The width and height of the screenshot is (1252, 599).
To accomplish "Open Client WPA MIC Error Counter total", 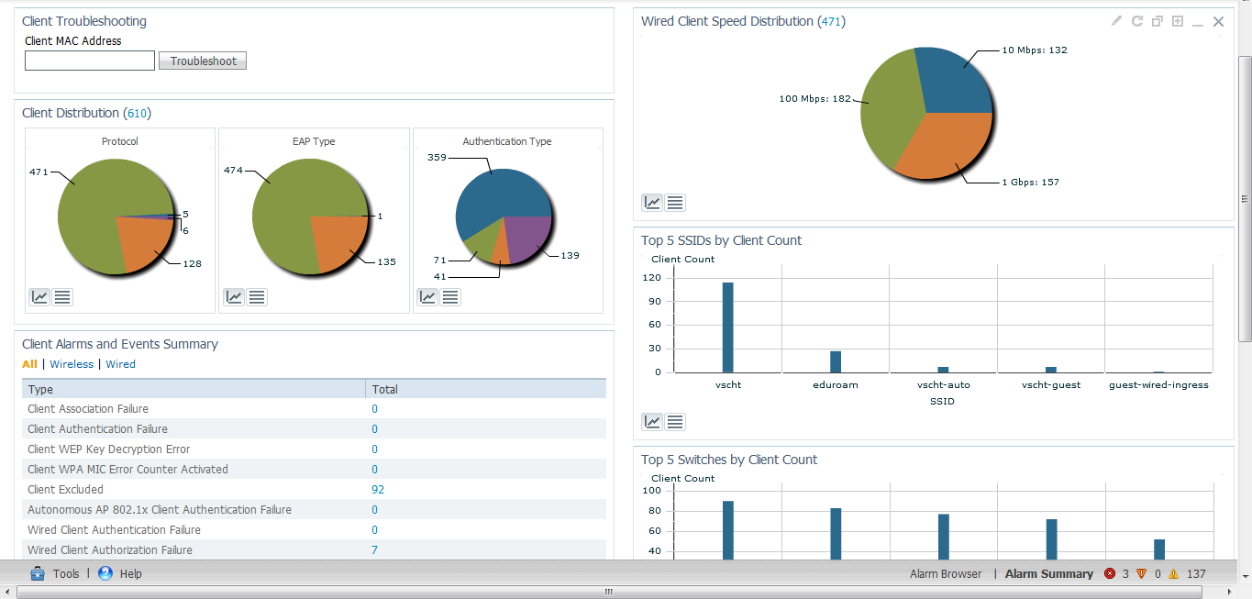I will 374,470.
